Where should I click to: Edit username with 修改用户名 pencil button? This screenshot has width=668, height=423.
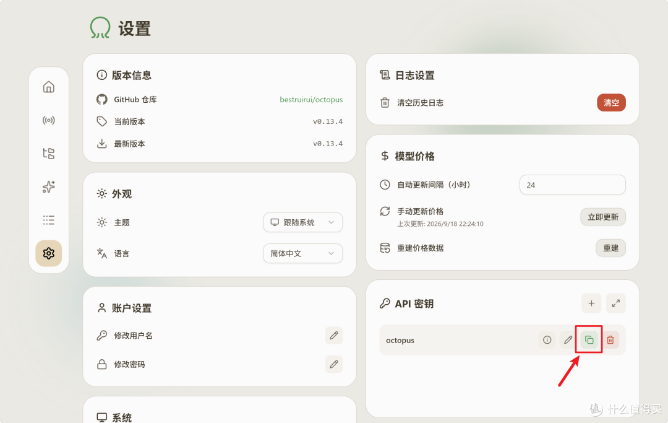click(x=333, y=335)
